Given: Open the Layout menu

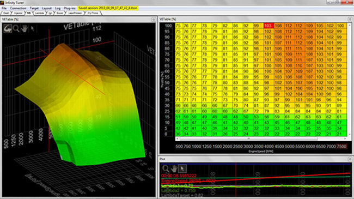Looking at the screenshot, I should tap(47, 8).
